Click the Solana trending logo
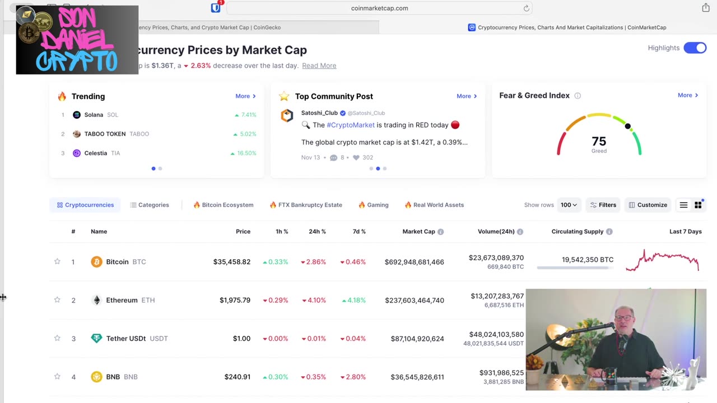717x403 pixels. (x=77, y=115)
